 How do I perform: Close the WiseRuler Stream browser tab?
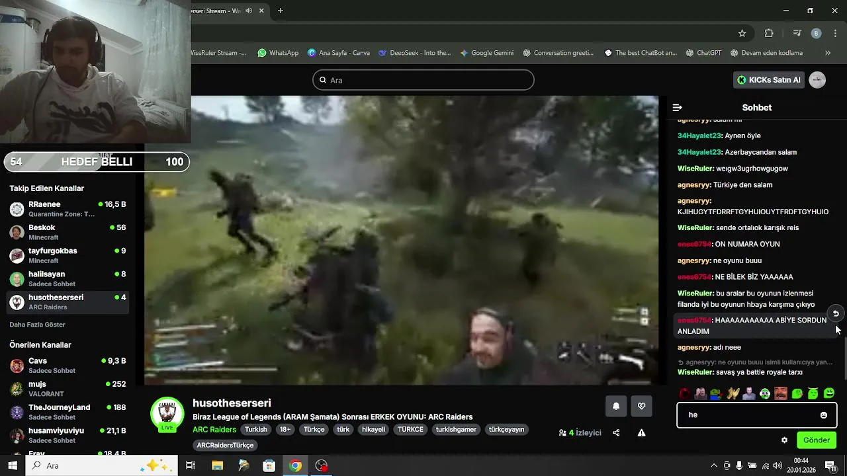[x=262, y=11]
